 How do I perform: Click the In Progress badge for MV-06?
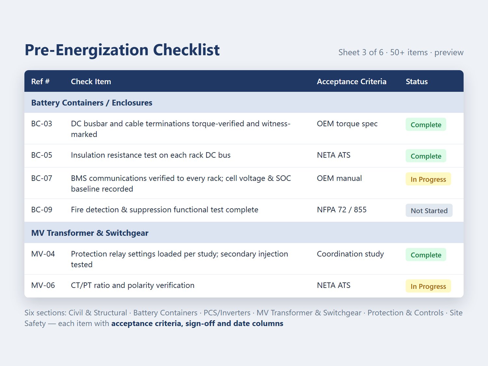(x=428, y=286)
